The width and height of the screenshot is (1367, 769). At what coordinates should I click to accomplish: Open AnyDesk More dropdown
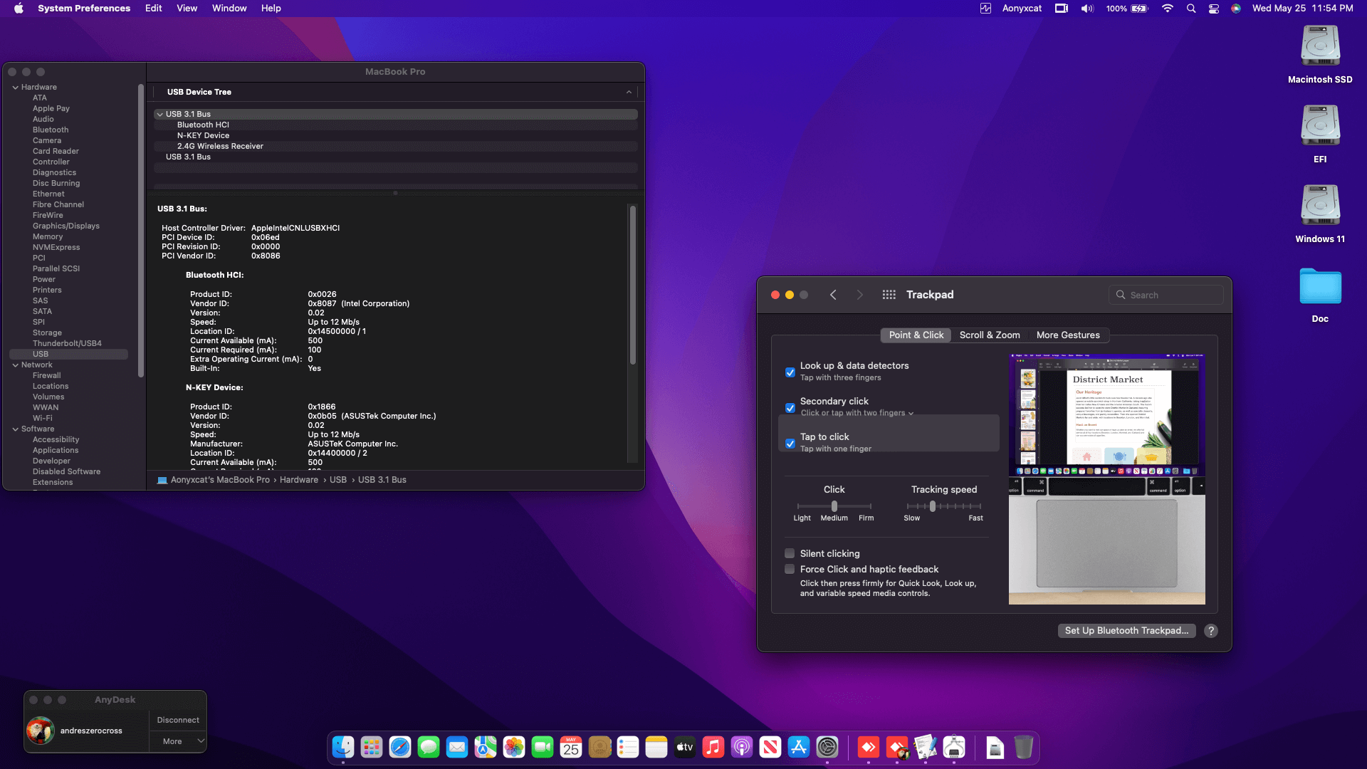(178, 741)
